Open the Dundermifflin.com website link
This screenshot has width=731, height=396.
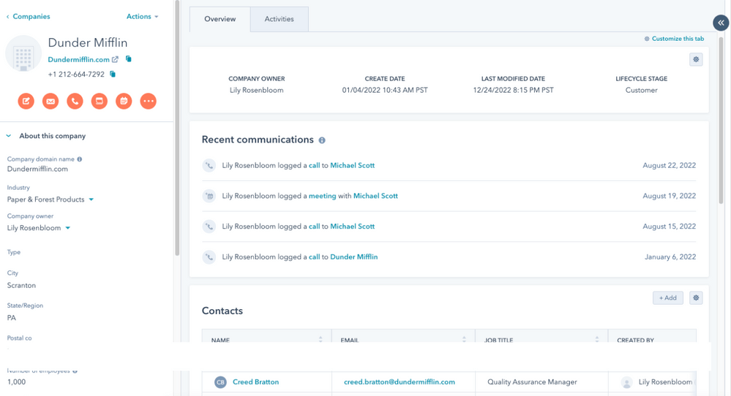tap(78, 60)
